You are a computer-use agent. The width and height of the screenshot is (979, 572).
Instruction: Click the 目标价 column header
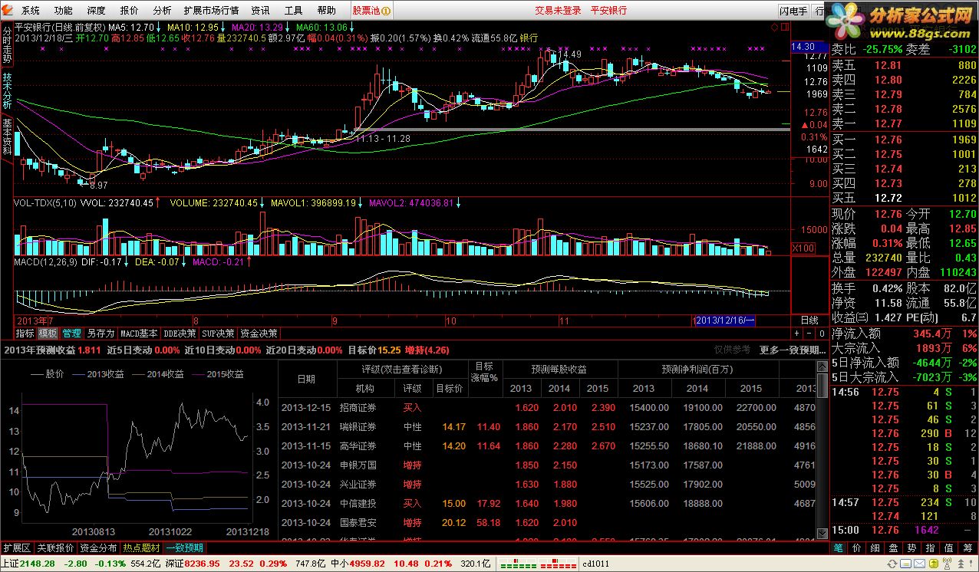[x=449, y=389]
